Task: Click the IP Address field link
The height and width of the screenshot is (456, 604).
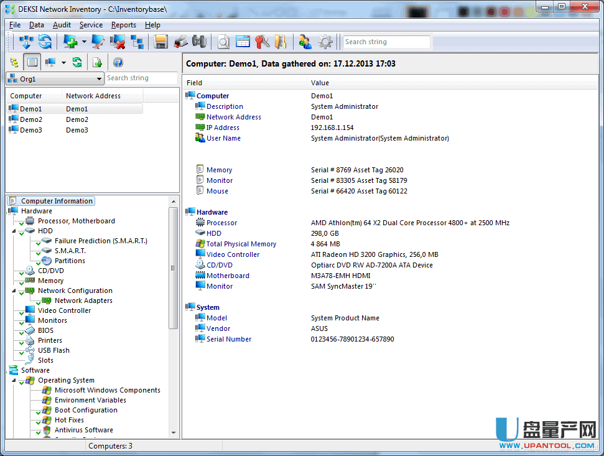Action: click(223, 128)
